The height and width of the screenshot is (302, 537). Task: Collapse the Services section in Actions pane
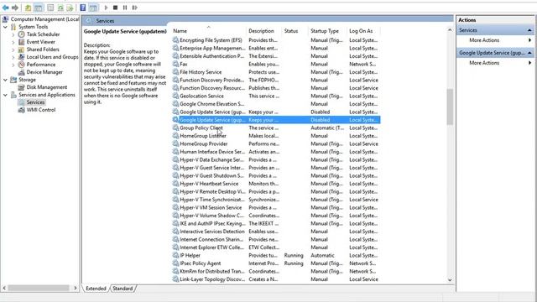(x=529, y=30)
